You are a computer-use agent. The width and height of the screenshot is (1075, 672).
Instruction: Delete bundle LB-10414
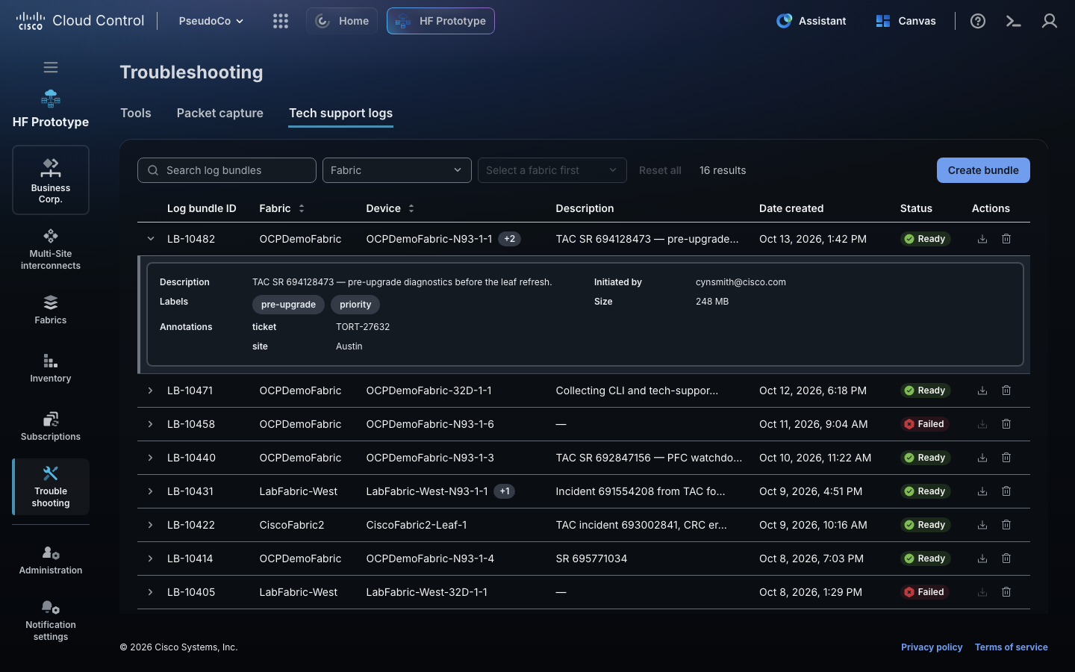tap(1006, 559)
